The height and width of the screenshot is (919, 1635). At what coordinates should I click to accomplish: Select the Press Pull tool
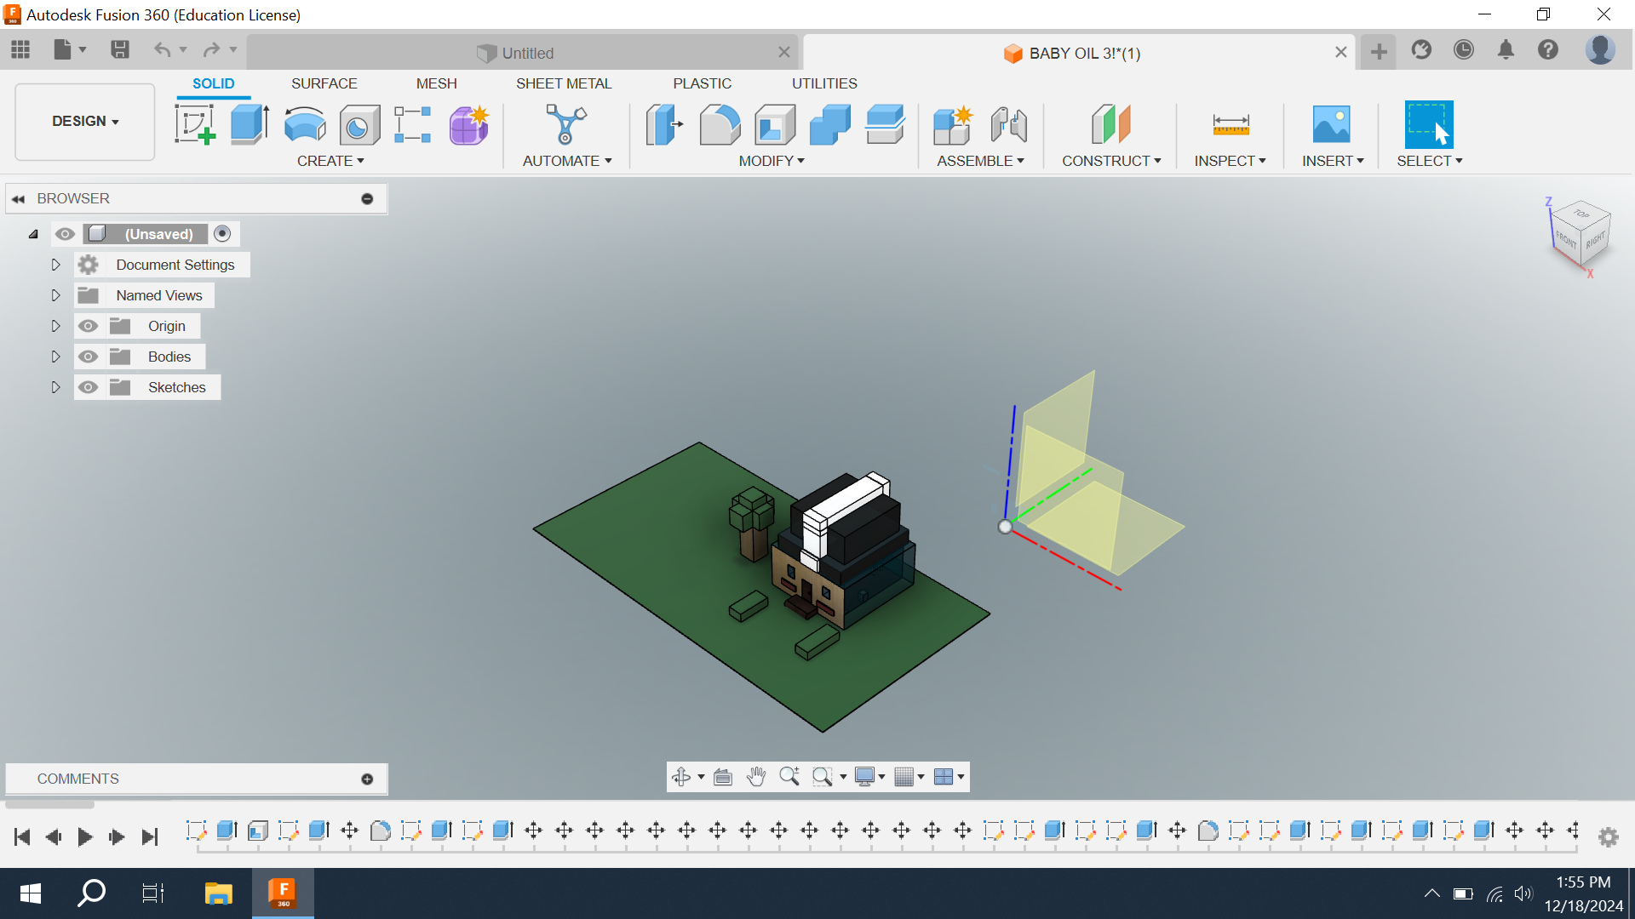664,124
